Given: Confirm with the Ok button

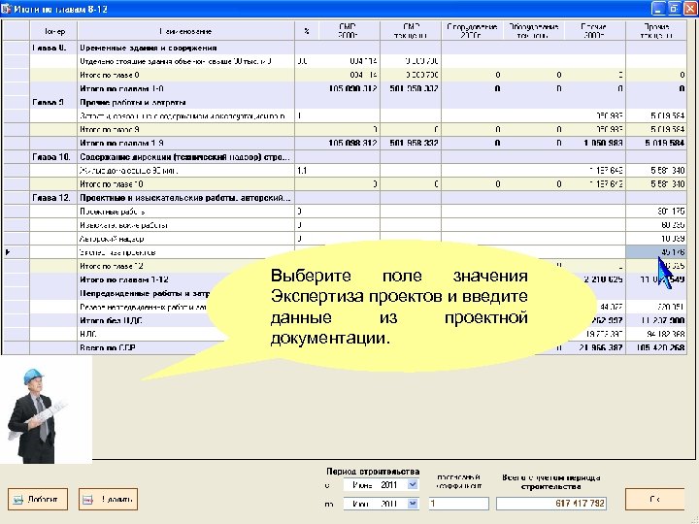Looking at the screenshot, I should (x=654, y=499).
